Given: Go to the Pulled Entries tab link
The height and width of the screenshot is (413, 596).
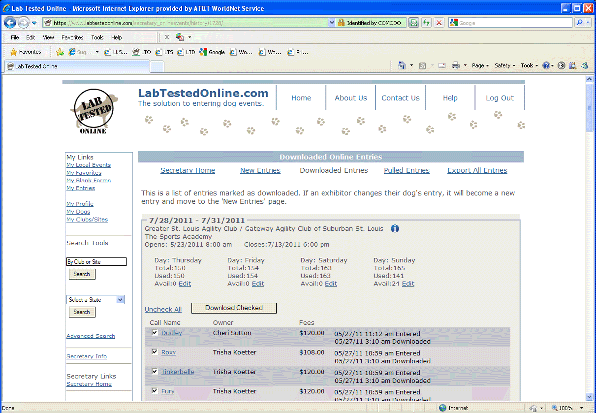Looking at the screenshot, I should 407,170.
